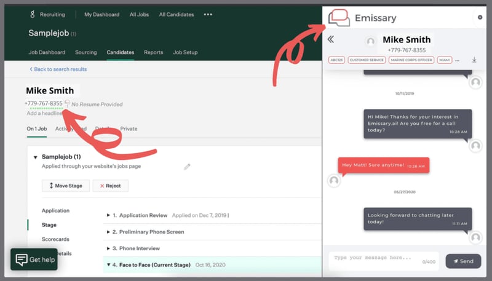The height and width of the screenshot is (281, 492).
Task: Collapse the chat with double-chevron icon
Action: pyautogui.click(x=331, y=39)
